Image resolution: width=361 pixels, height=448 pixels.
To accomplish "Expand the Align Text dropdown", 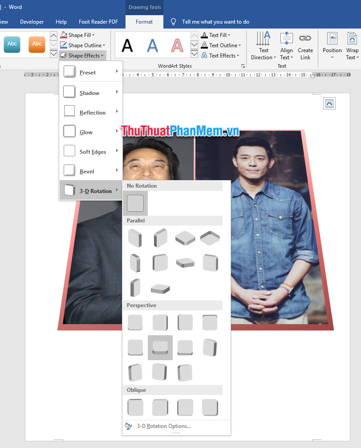I will [x=287, y=46].
